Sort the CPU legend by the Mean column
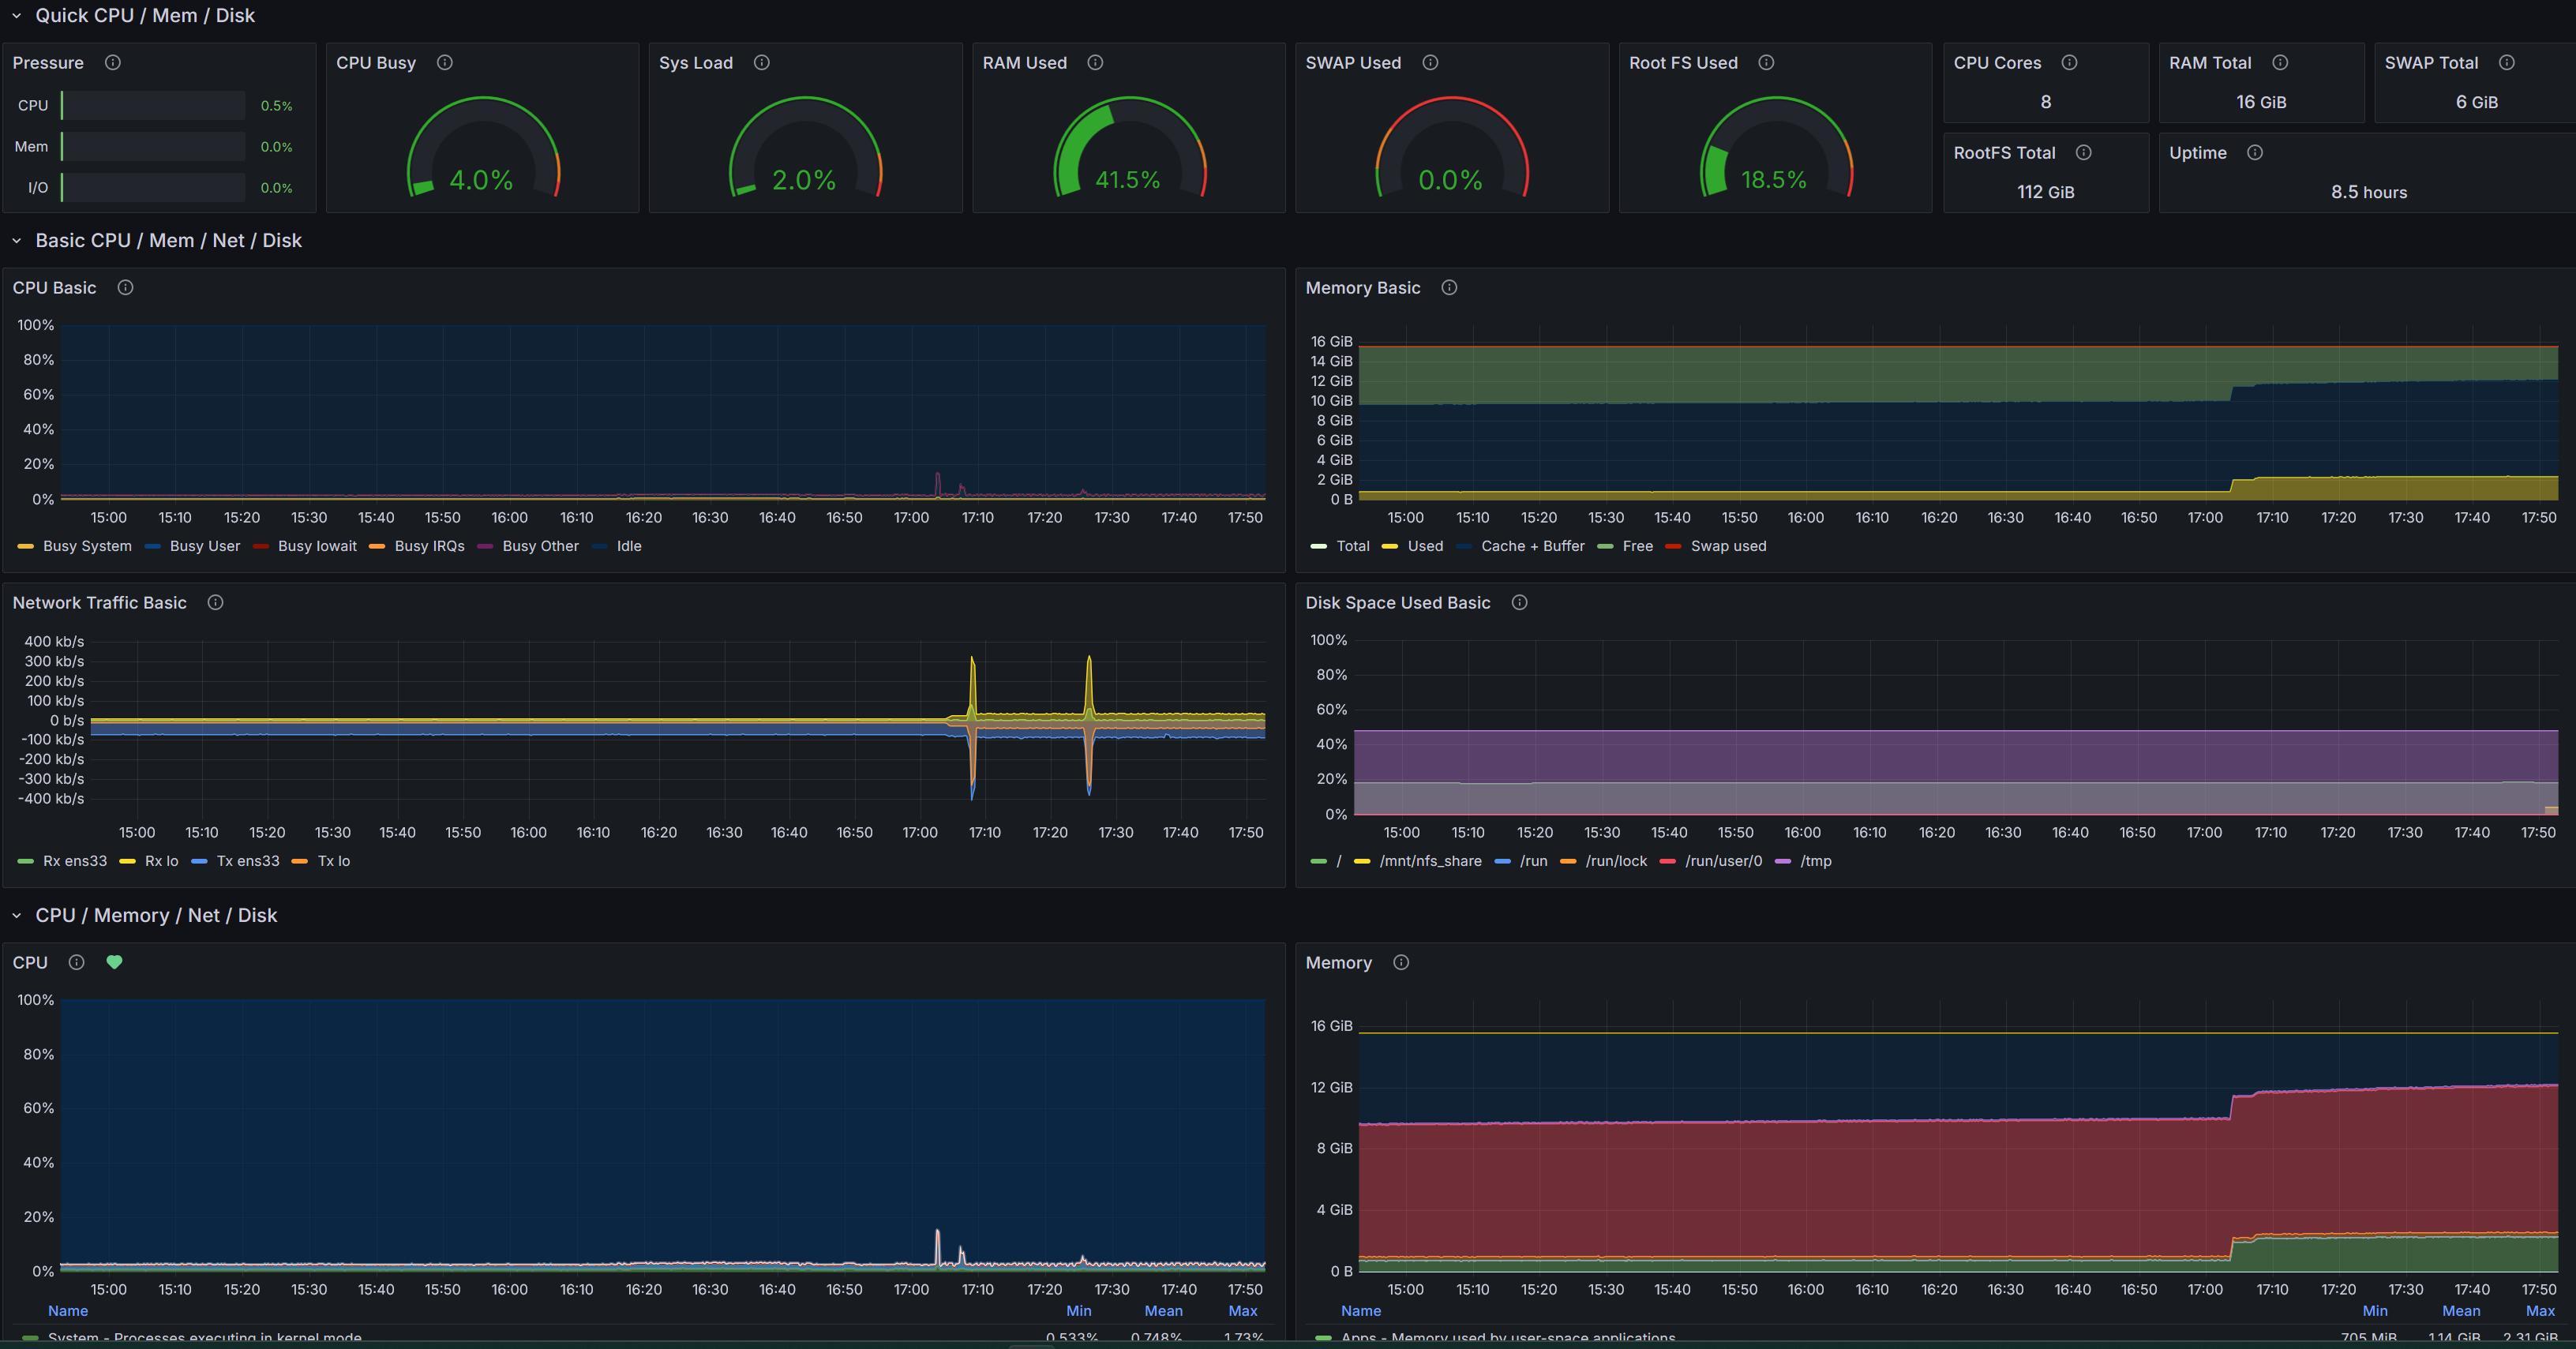The image size is (2576, 1349). tap(1163, 1310)
